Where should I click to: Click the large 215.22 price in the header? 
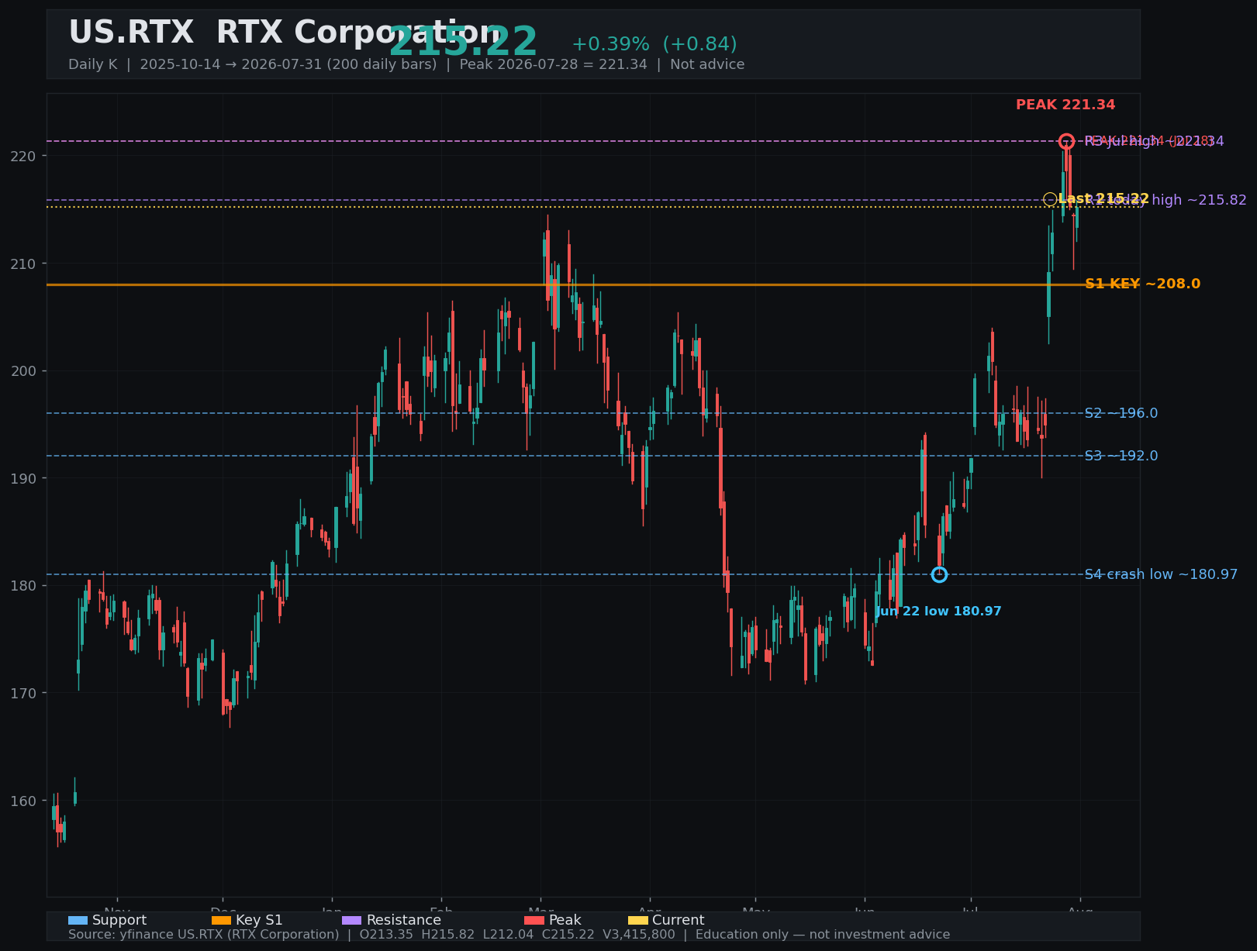coord(463,42)
